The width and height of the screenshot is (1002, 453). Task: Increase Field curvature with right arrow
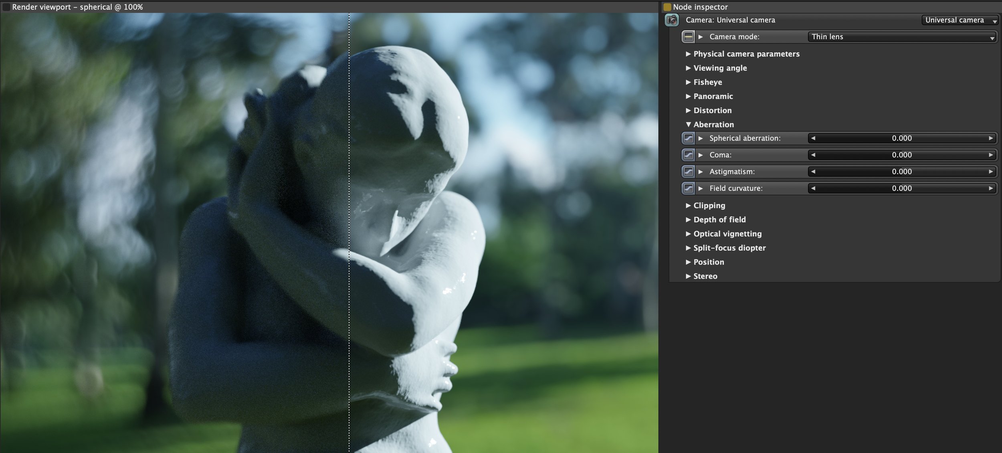pyautogui.click(x=991, y=188)
